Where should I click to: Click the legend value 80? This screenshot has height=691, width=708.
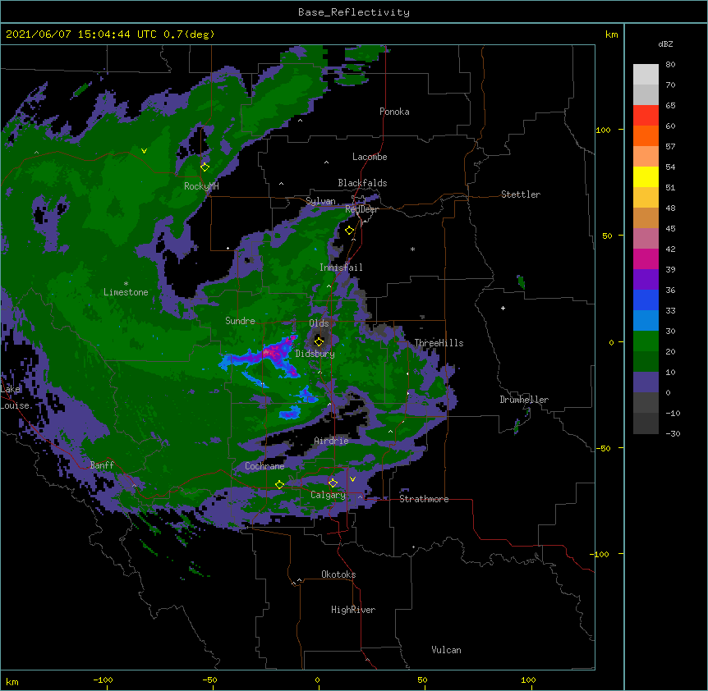[x=670, y=65]
